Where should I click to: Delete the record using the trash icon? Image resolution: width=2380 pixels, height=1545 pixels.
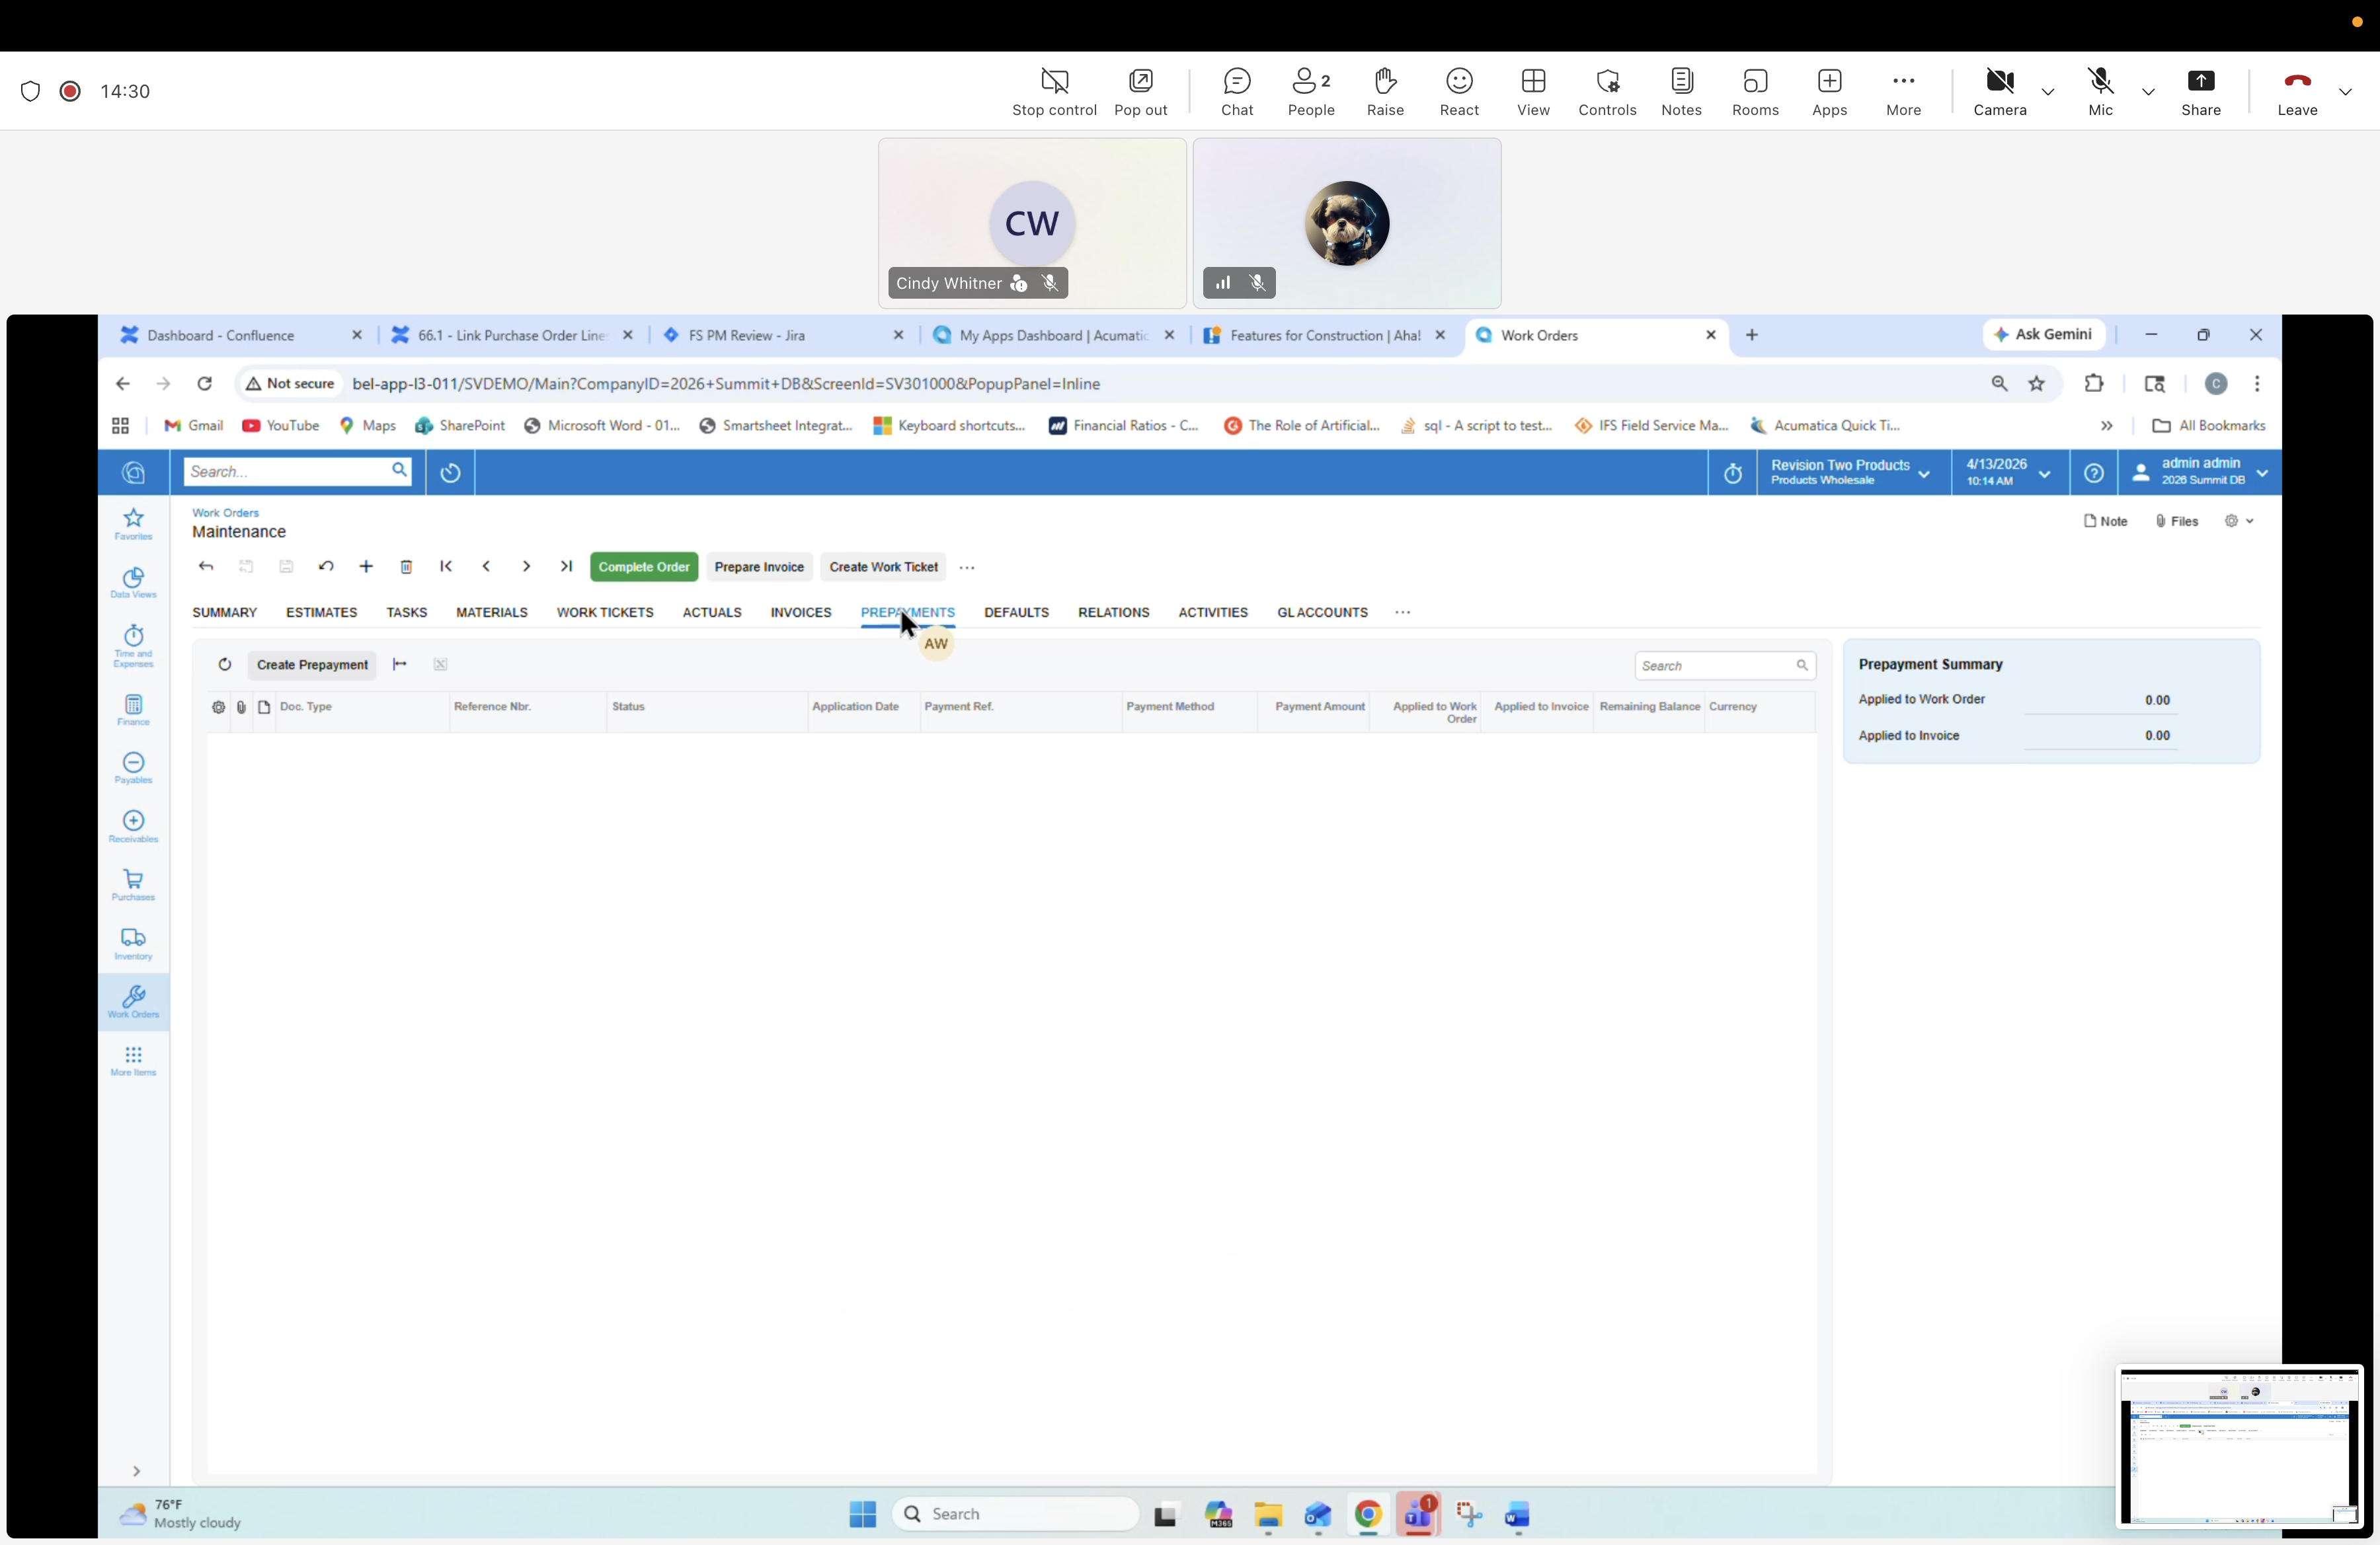[x=406, y=566]
